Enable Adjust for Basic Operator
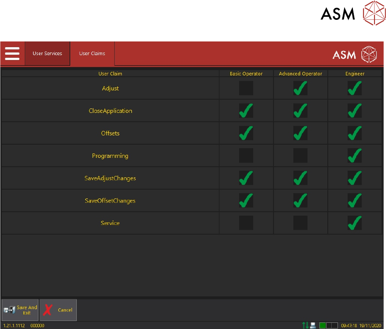Viewport: 386px width, 329px height. (x=246, y=89)
